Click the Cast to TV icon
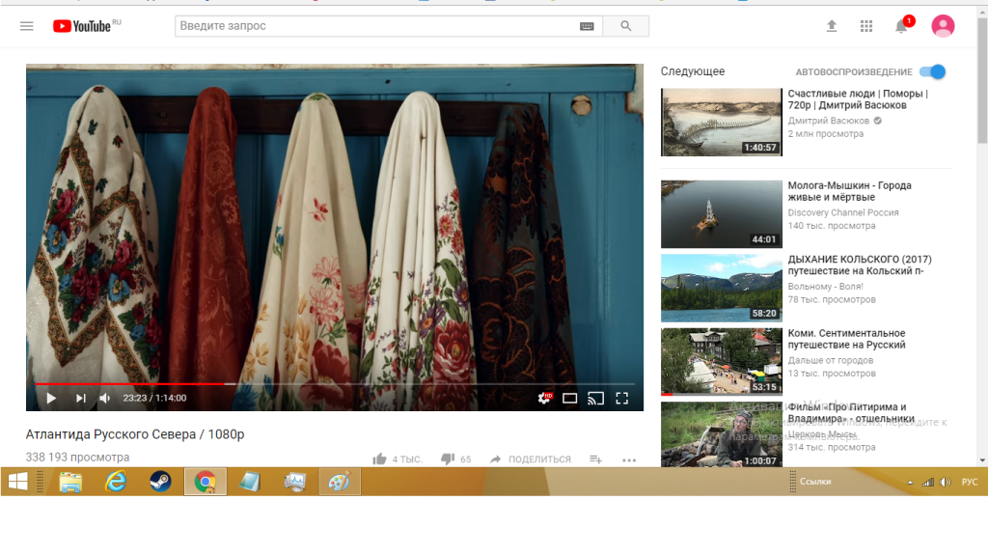 (596, 398)
